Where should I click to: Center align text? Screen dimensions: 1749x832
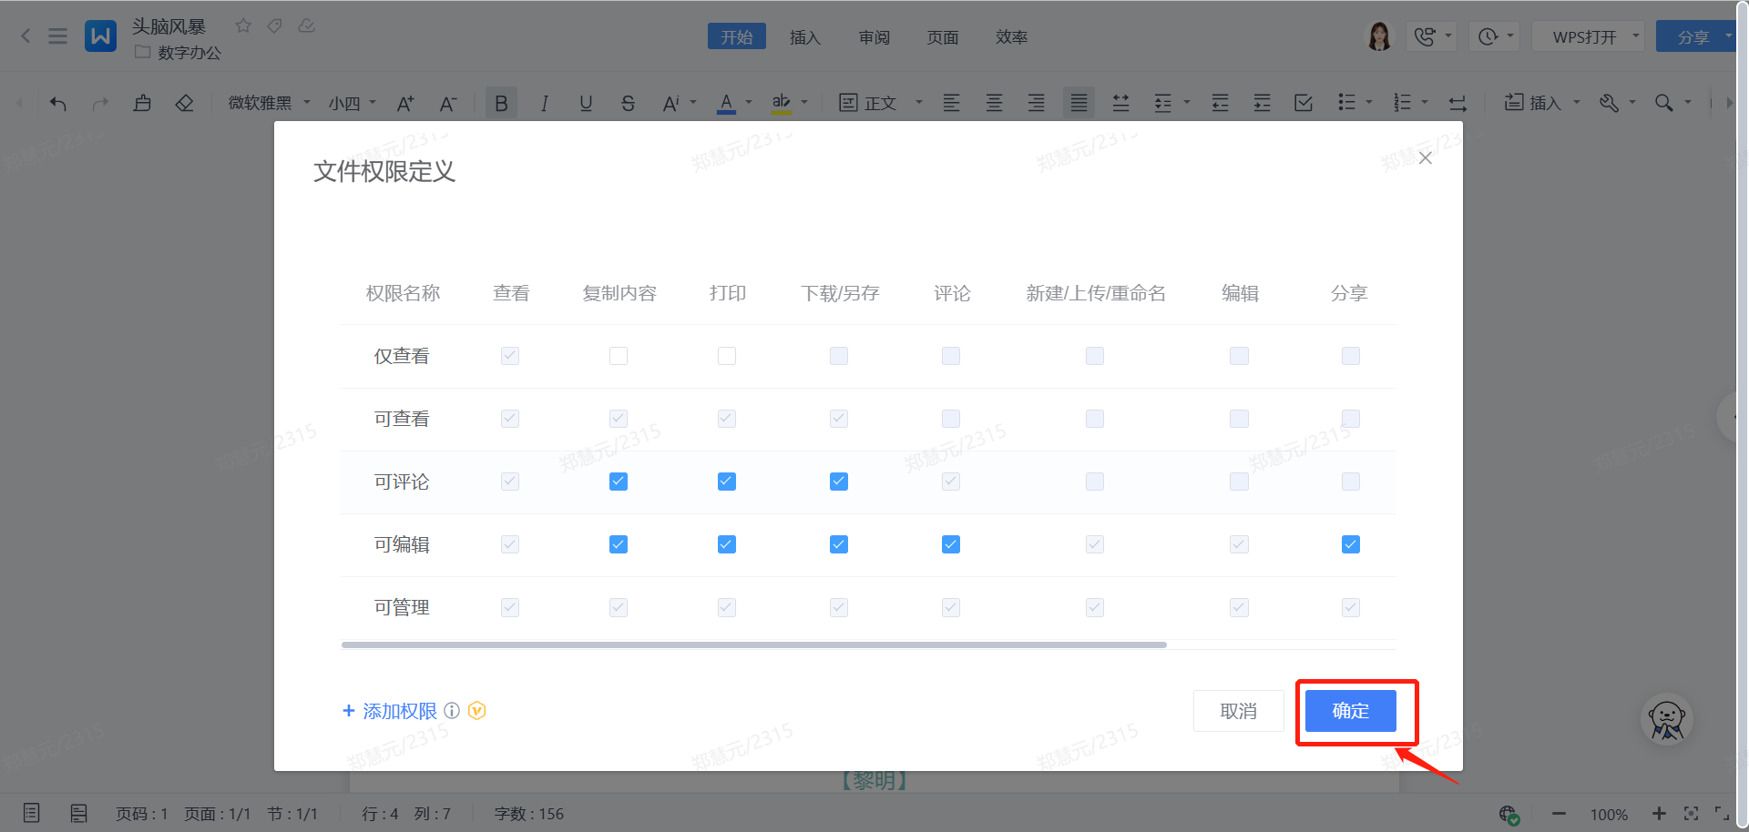click(994, 103)
